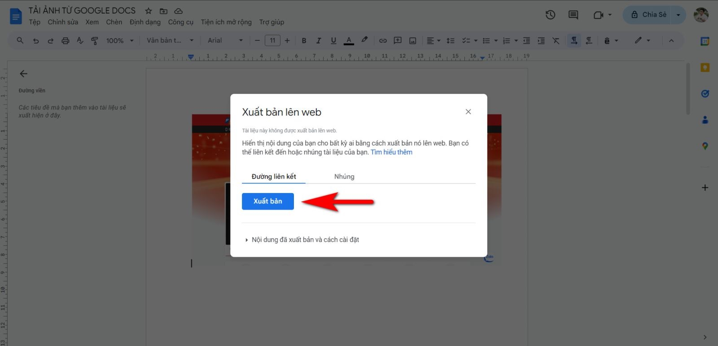This screenshot has width=718, height=346.
Task: Open the Tệp menu
Action: 35,22
